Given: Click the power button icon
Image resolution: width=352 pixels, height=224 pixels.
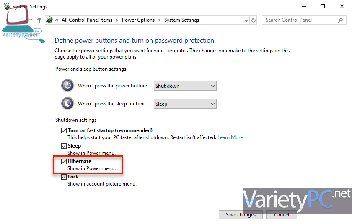Looking at the screenshot, I should (x=67, y=86).
